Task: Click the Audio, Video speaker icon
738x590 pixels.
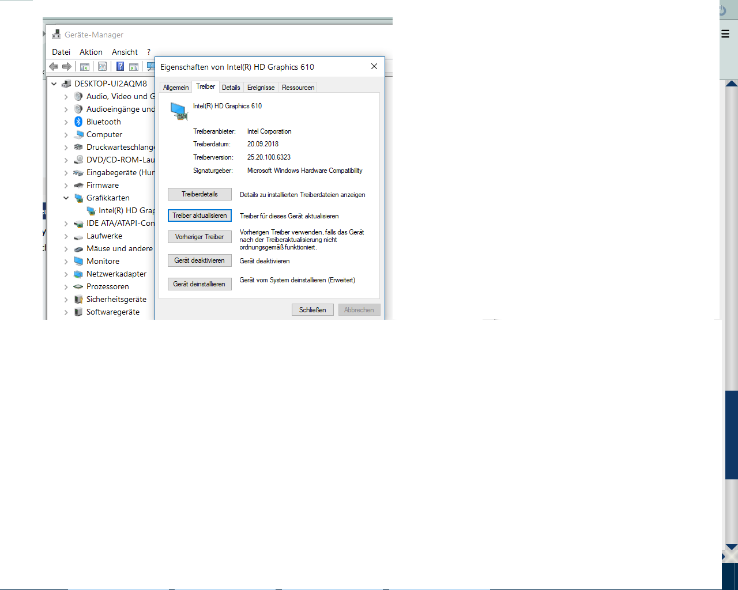Action: pyautogui.click(x=79, y=96)
